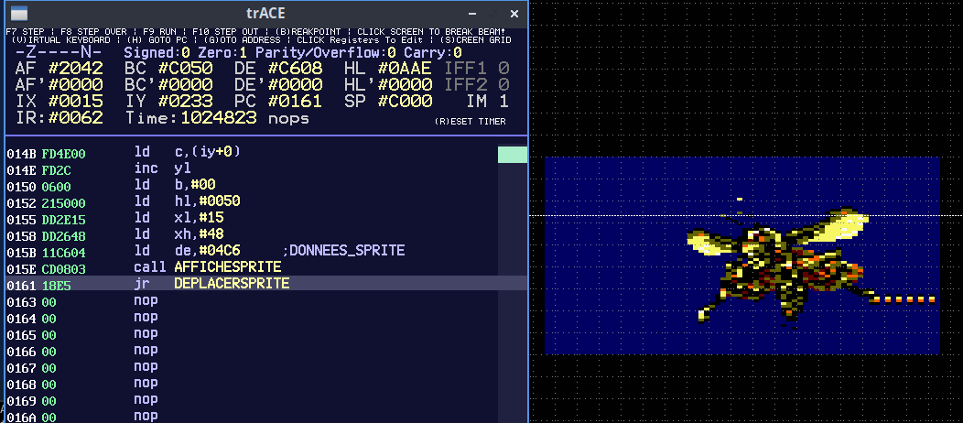Click the VIRTUAL KEYBOARD option text
This screenshot has width=963, height=423.
click(x=61, y=40)
